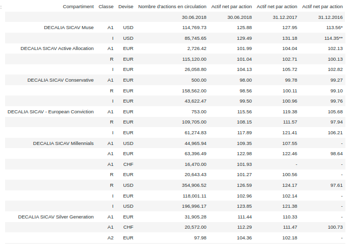The height and width of the screenshot is (244, 351).
Task: Click the value 127.95
Action: click(x=290, y=28)
